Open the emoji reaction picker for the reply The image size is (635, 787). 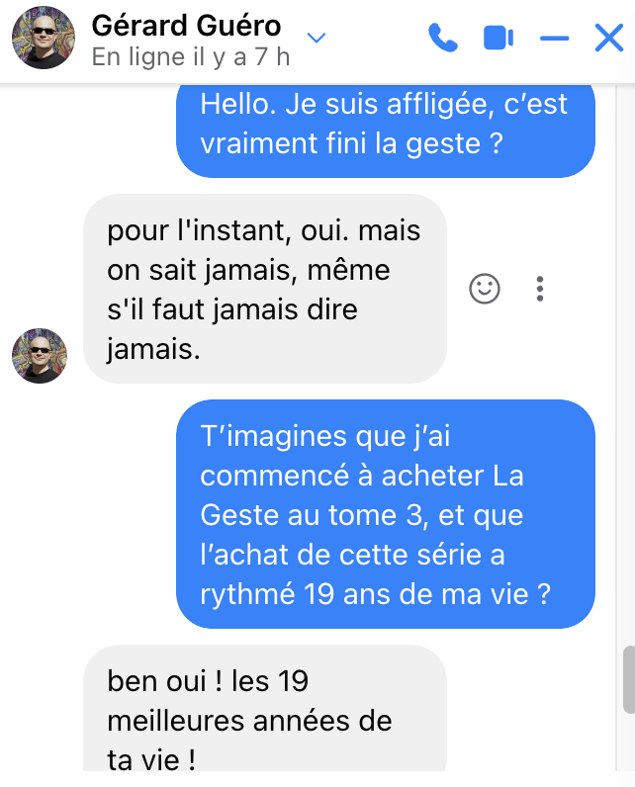[484, 288]
